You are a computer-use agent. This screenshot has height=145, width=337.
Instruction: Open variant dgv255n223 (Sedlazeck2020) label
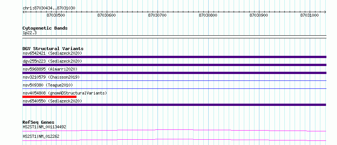[x=52, y=61]
